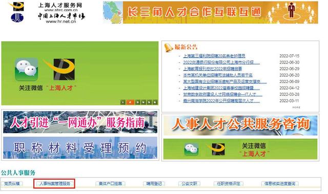Viewport: 328px width, 194px height.
Task: Show carousel slide 1
Action: (x=123, y=102)
